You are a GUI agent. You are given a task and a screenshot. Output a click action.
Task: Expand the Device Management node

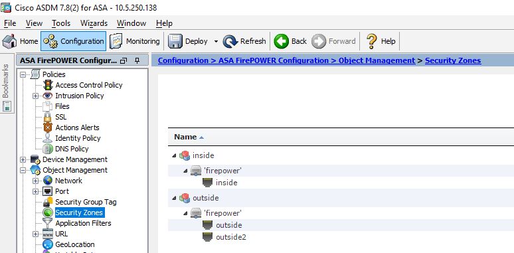pos(23,159)
